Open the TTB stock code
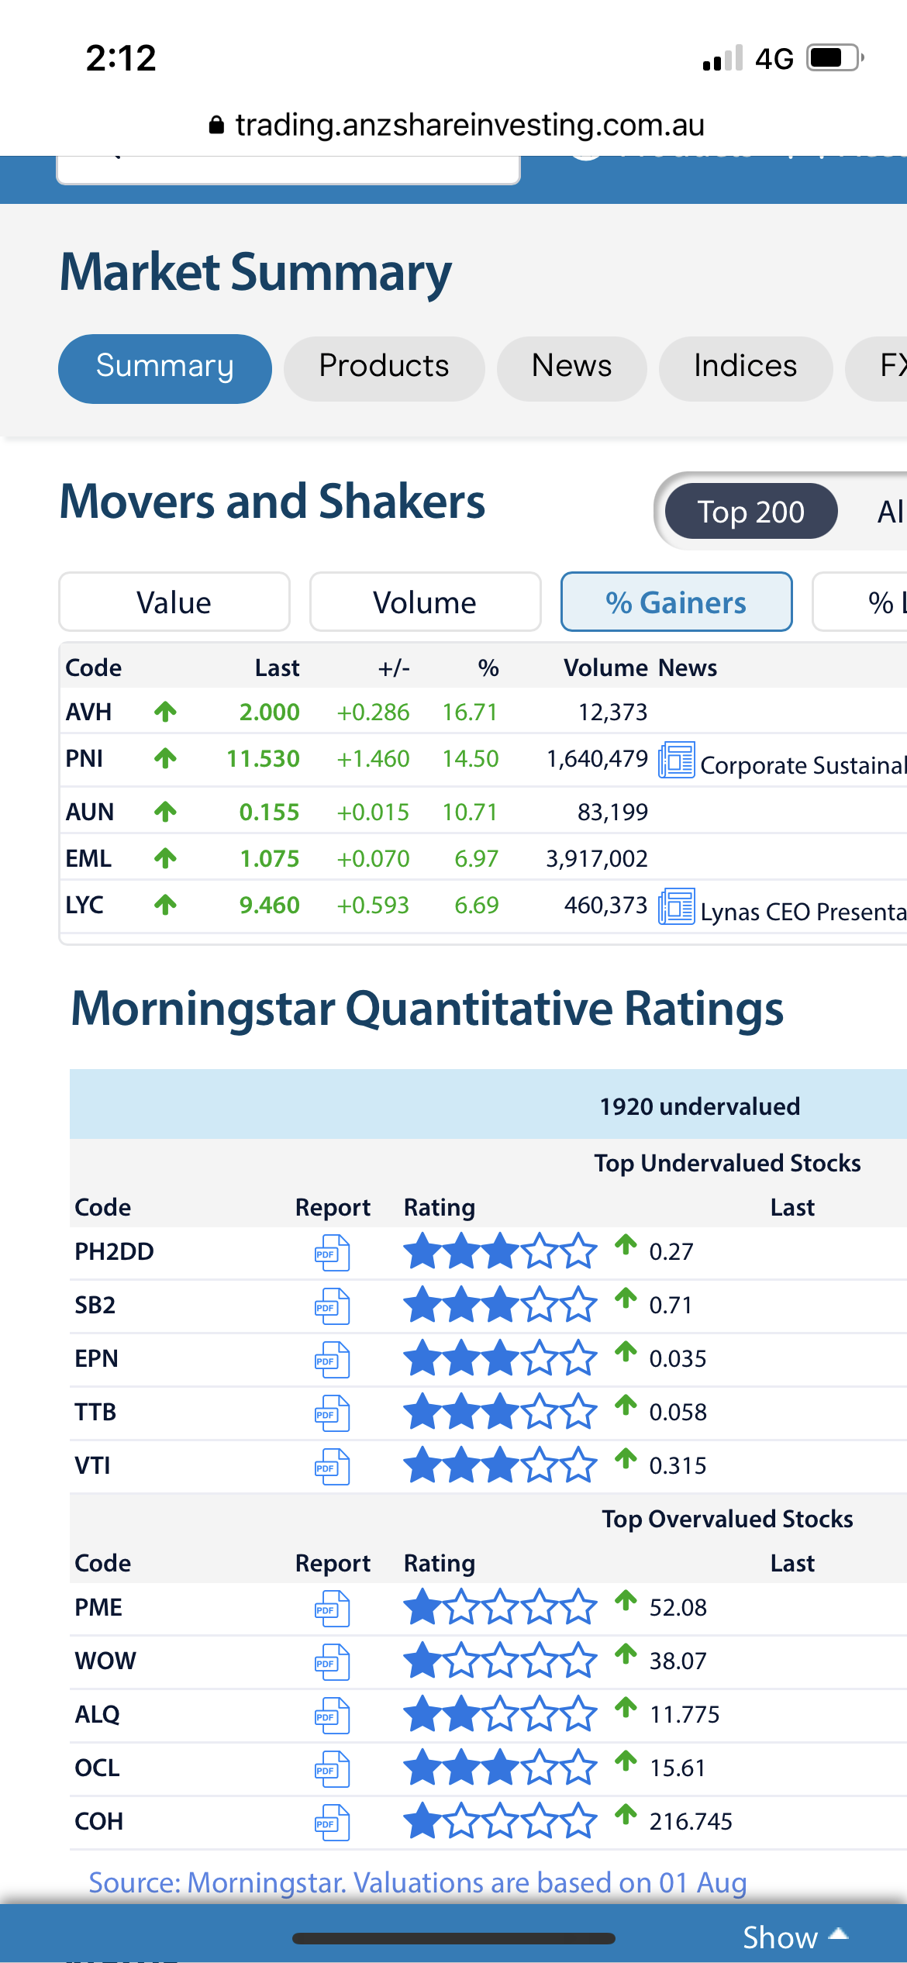Screen dimensions: 907x1963 [x=95, y=1412]
